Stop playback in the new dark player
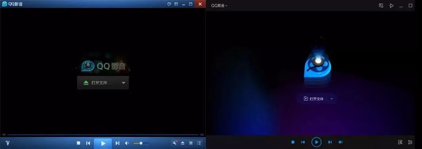The width and height of the screenshot is (422, 149). click(293, 142)
